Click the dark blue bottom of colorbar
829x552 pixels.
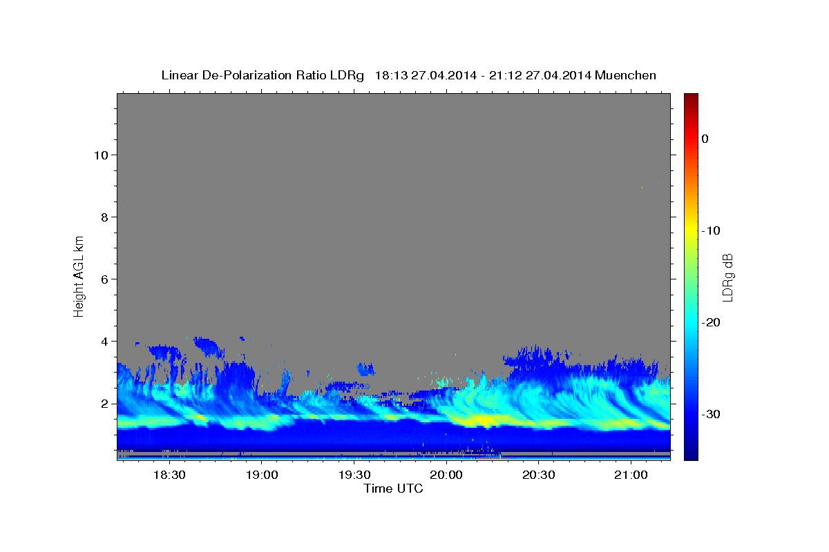[x=690, y=453]
